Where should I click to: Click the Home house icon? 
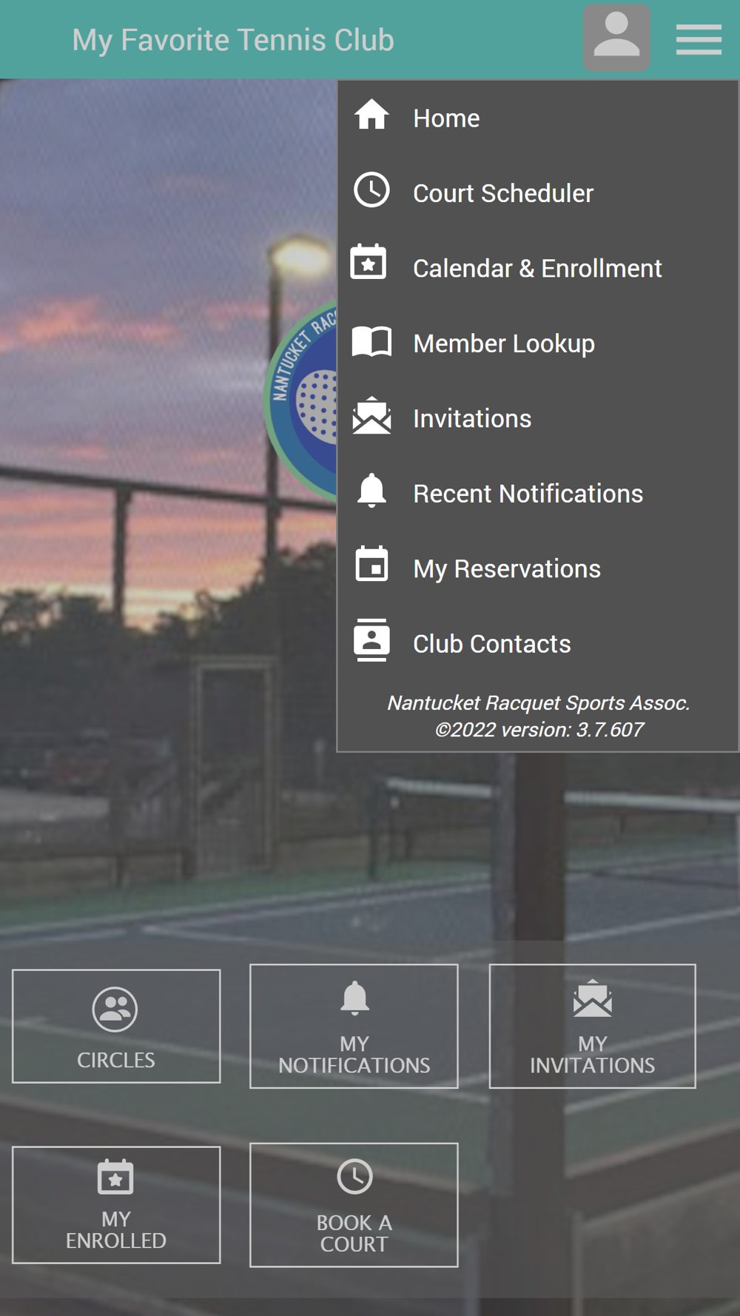pyautogui.click(x=371, y=115)
